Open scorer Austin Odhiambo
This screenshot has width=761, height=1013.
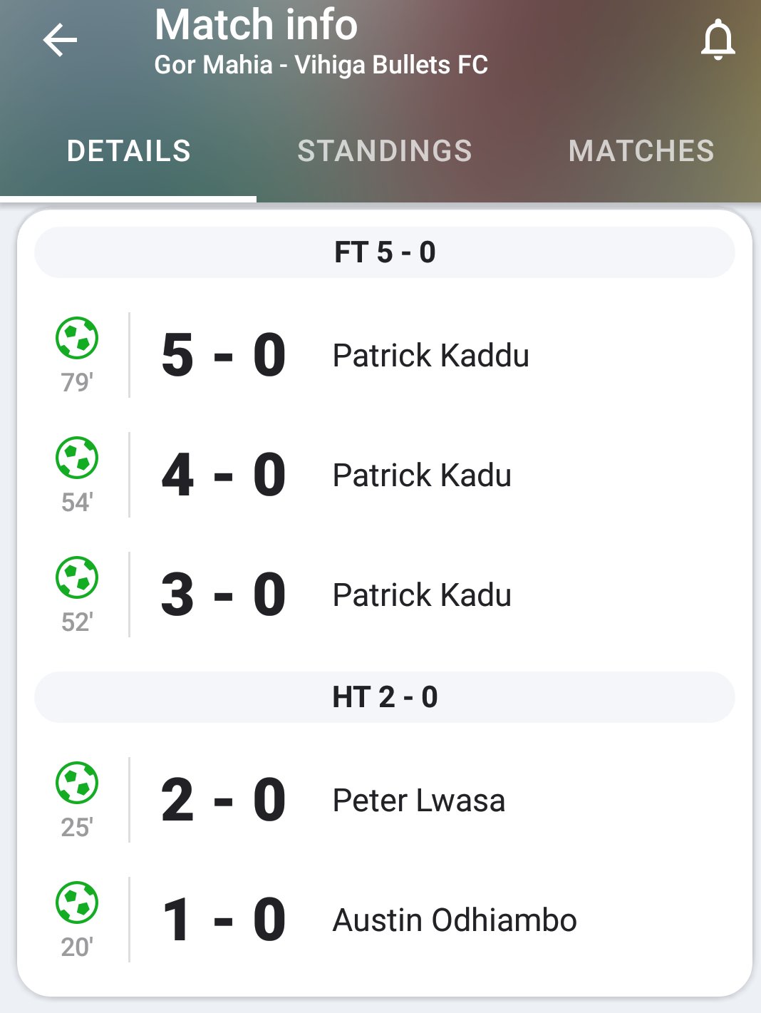click(x=455, y=920)
